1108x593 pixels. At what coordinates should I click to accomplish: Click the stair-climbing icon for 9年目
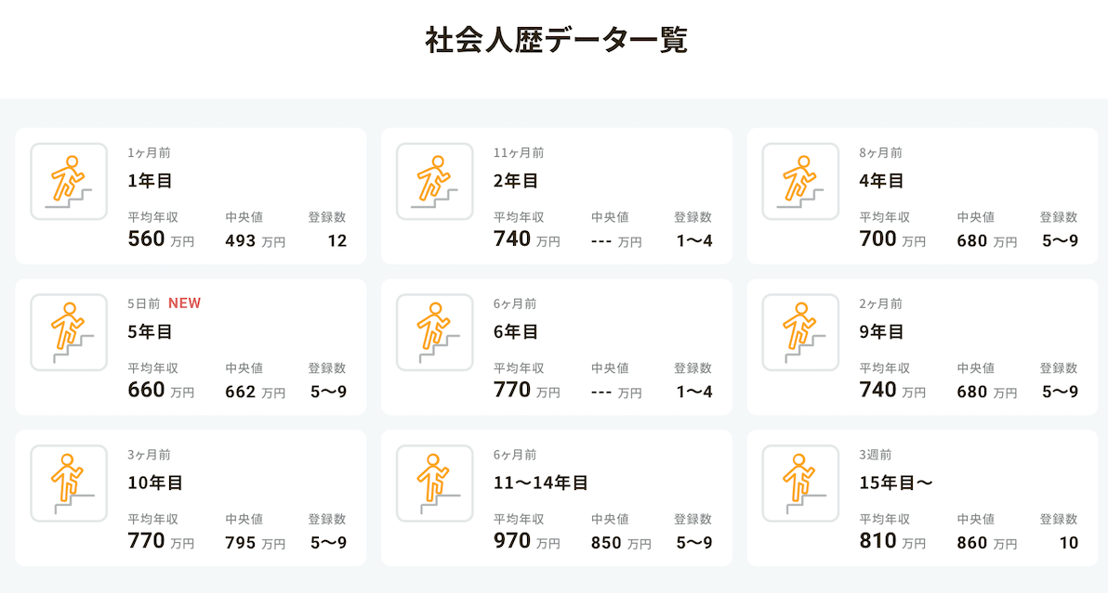coord(800,332)
